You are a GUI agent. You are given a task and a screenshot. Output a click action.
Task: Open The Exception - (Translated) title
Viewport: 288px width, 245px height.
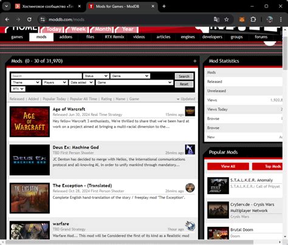[x=82, y=186]
